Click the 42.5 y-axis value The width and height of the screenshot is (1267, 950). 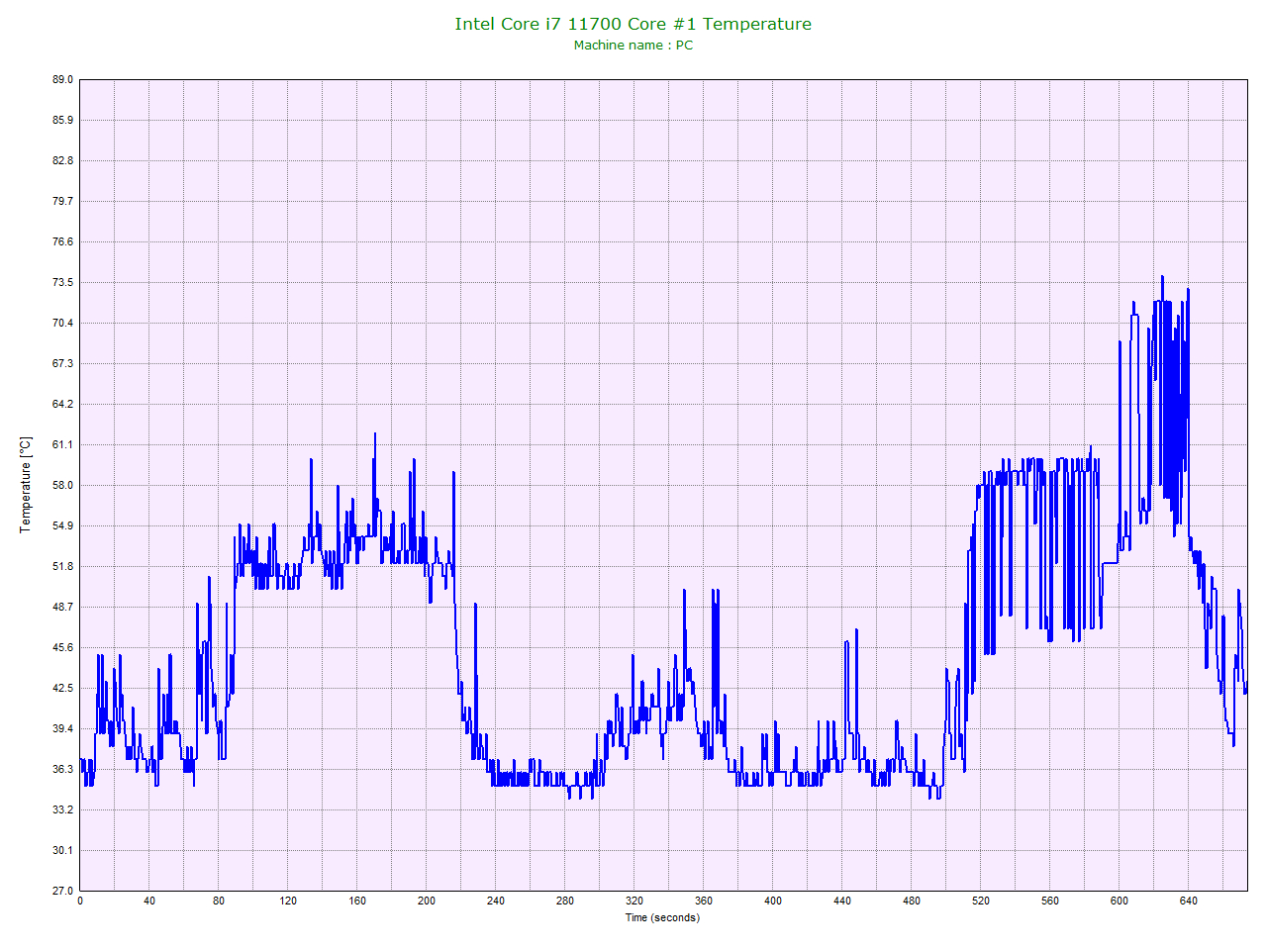[62, 688]
